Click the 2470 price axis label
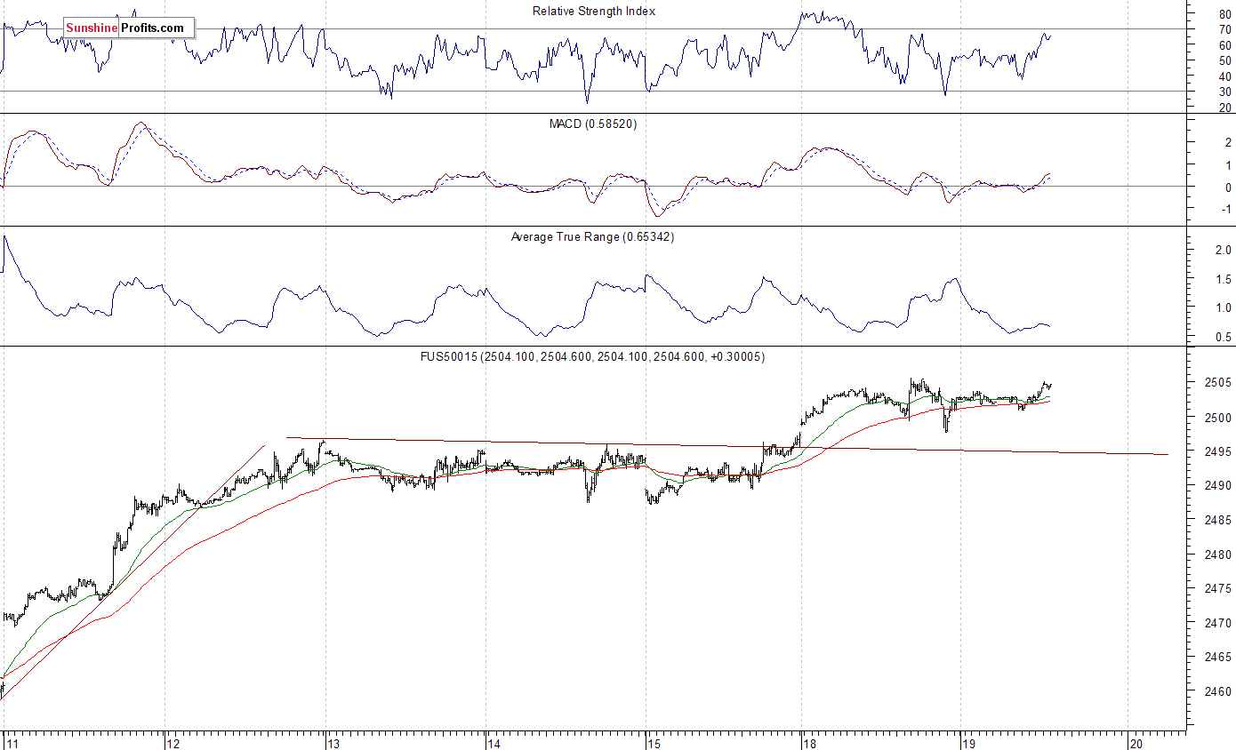This screenshot has height=750, width=1236. [1219, 623]
